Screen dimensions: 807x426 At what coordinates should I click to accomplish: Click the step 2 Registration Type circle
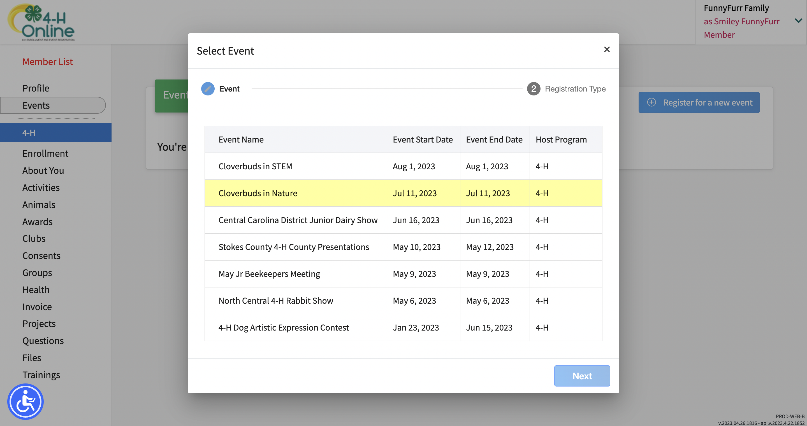pyautogui.click(x=533, y=89)
